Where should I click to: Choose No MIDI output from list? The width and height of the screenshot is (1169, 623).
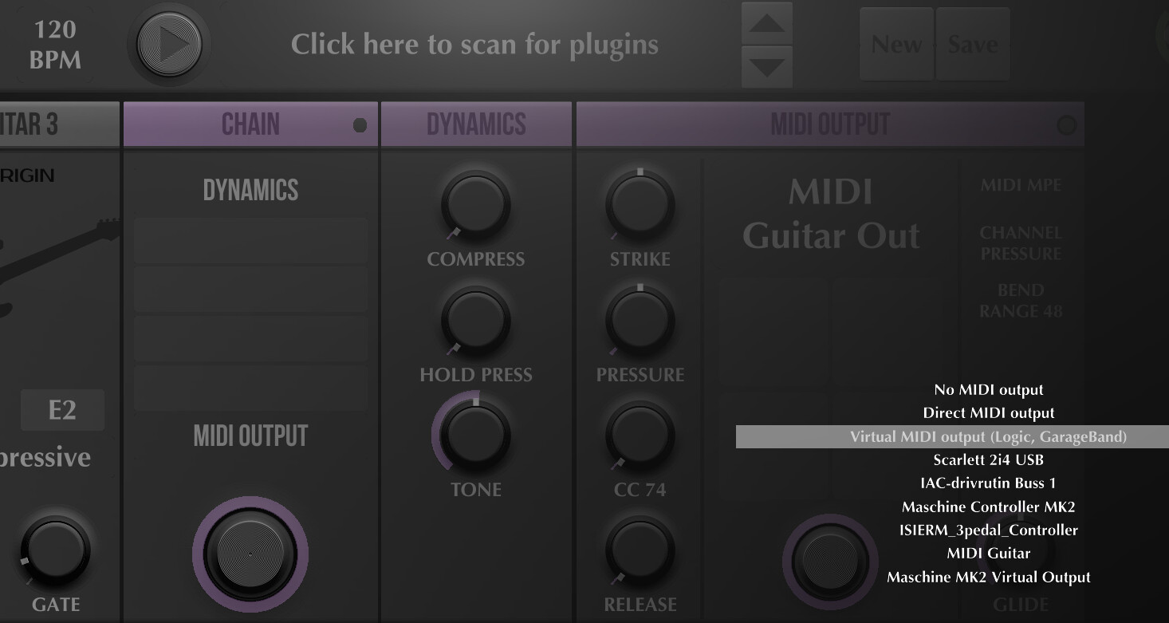pos(988,390)
